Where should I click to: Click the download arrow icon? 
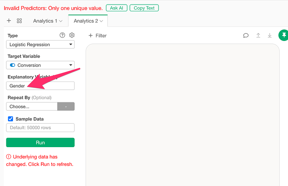(270, 36)
